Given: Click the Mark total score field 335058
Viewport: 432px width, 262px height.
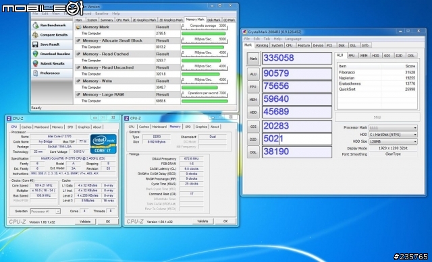Looking at the screenshot, I should point(297,59).
